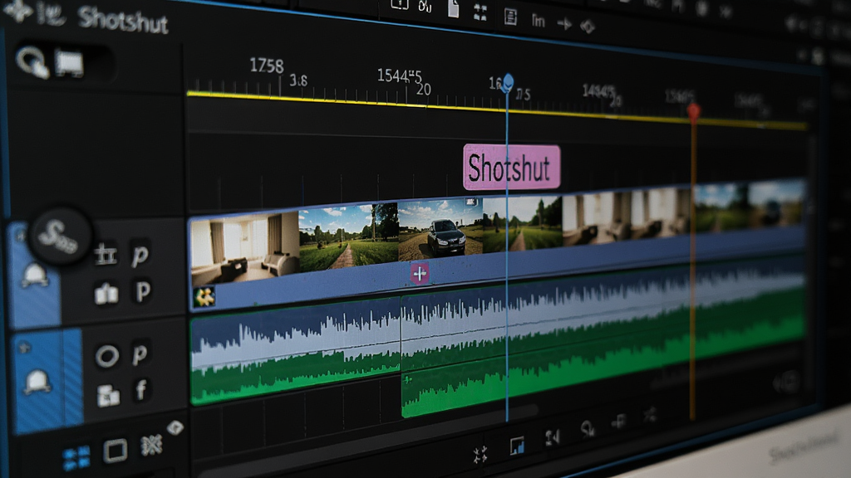Select the magnifier zoom tool
Viewport: 851px width, 478px height.
(32, 61)
